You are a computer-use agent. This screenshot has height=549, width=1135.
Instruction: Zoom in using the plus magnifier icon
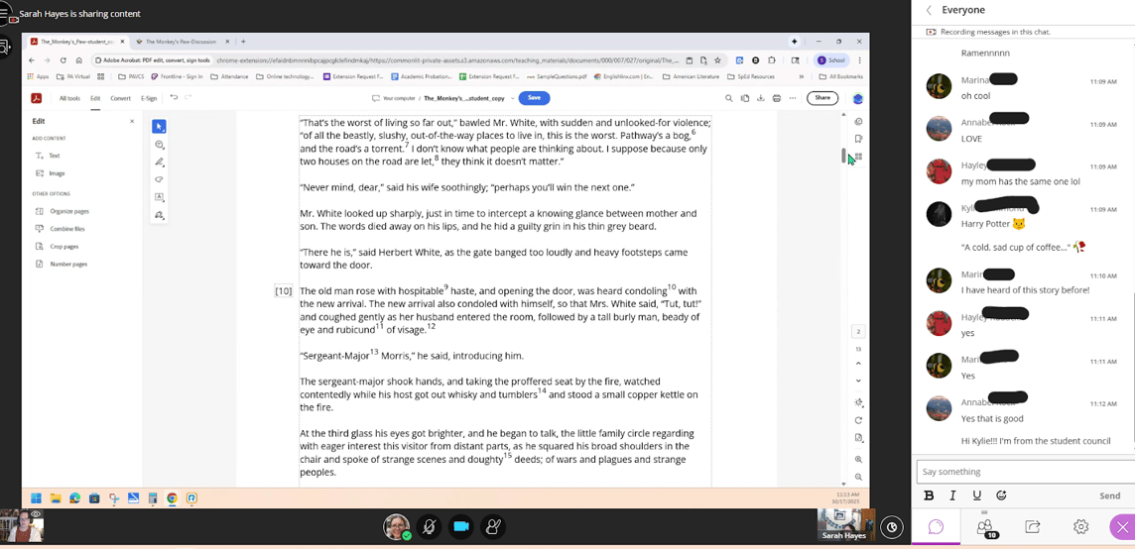858,460
